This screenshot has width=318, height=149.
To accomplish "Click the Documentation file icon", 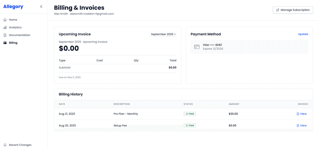I will 5,35.
